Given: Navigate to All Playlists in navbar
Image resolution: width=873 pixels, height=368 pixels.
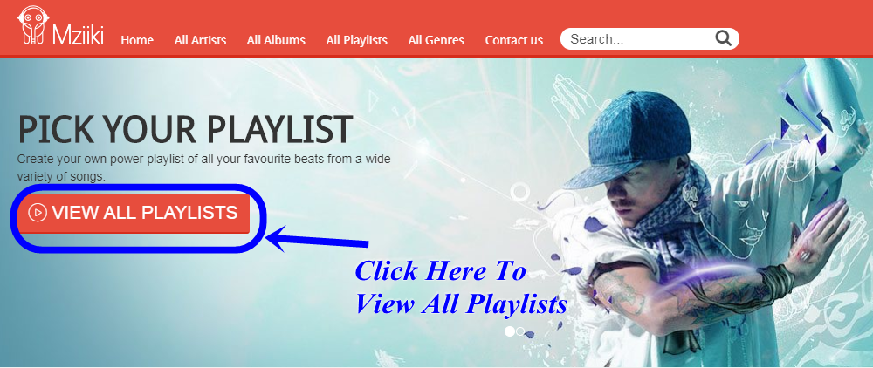Looking at the screenshot, I should coord(357,40).
